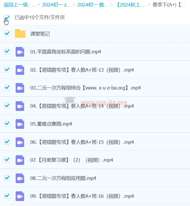
Task: Open the collapsed '...' breadcrumb path
Action: (33, 5)
